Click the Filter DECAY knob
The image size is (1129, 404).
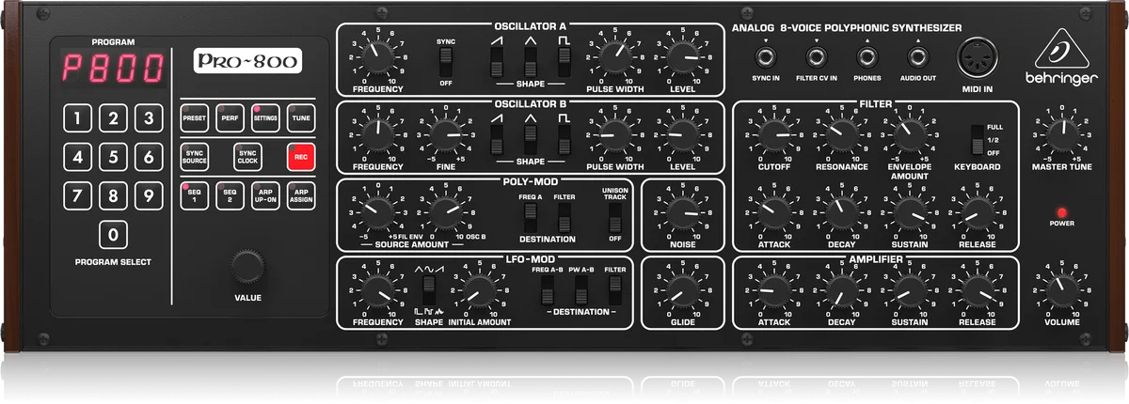(842, 213)
